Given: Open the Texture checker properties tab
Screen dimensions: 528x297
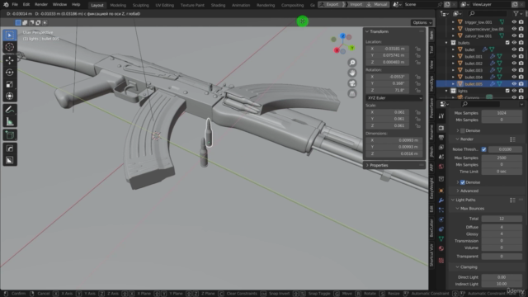Looking at the screenshot, I should (441, 261).
